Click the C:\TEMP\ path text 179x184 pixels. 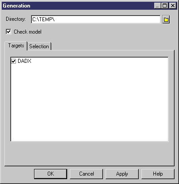click(43, 19)
